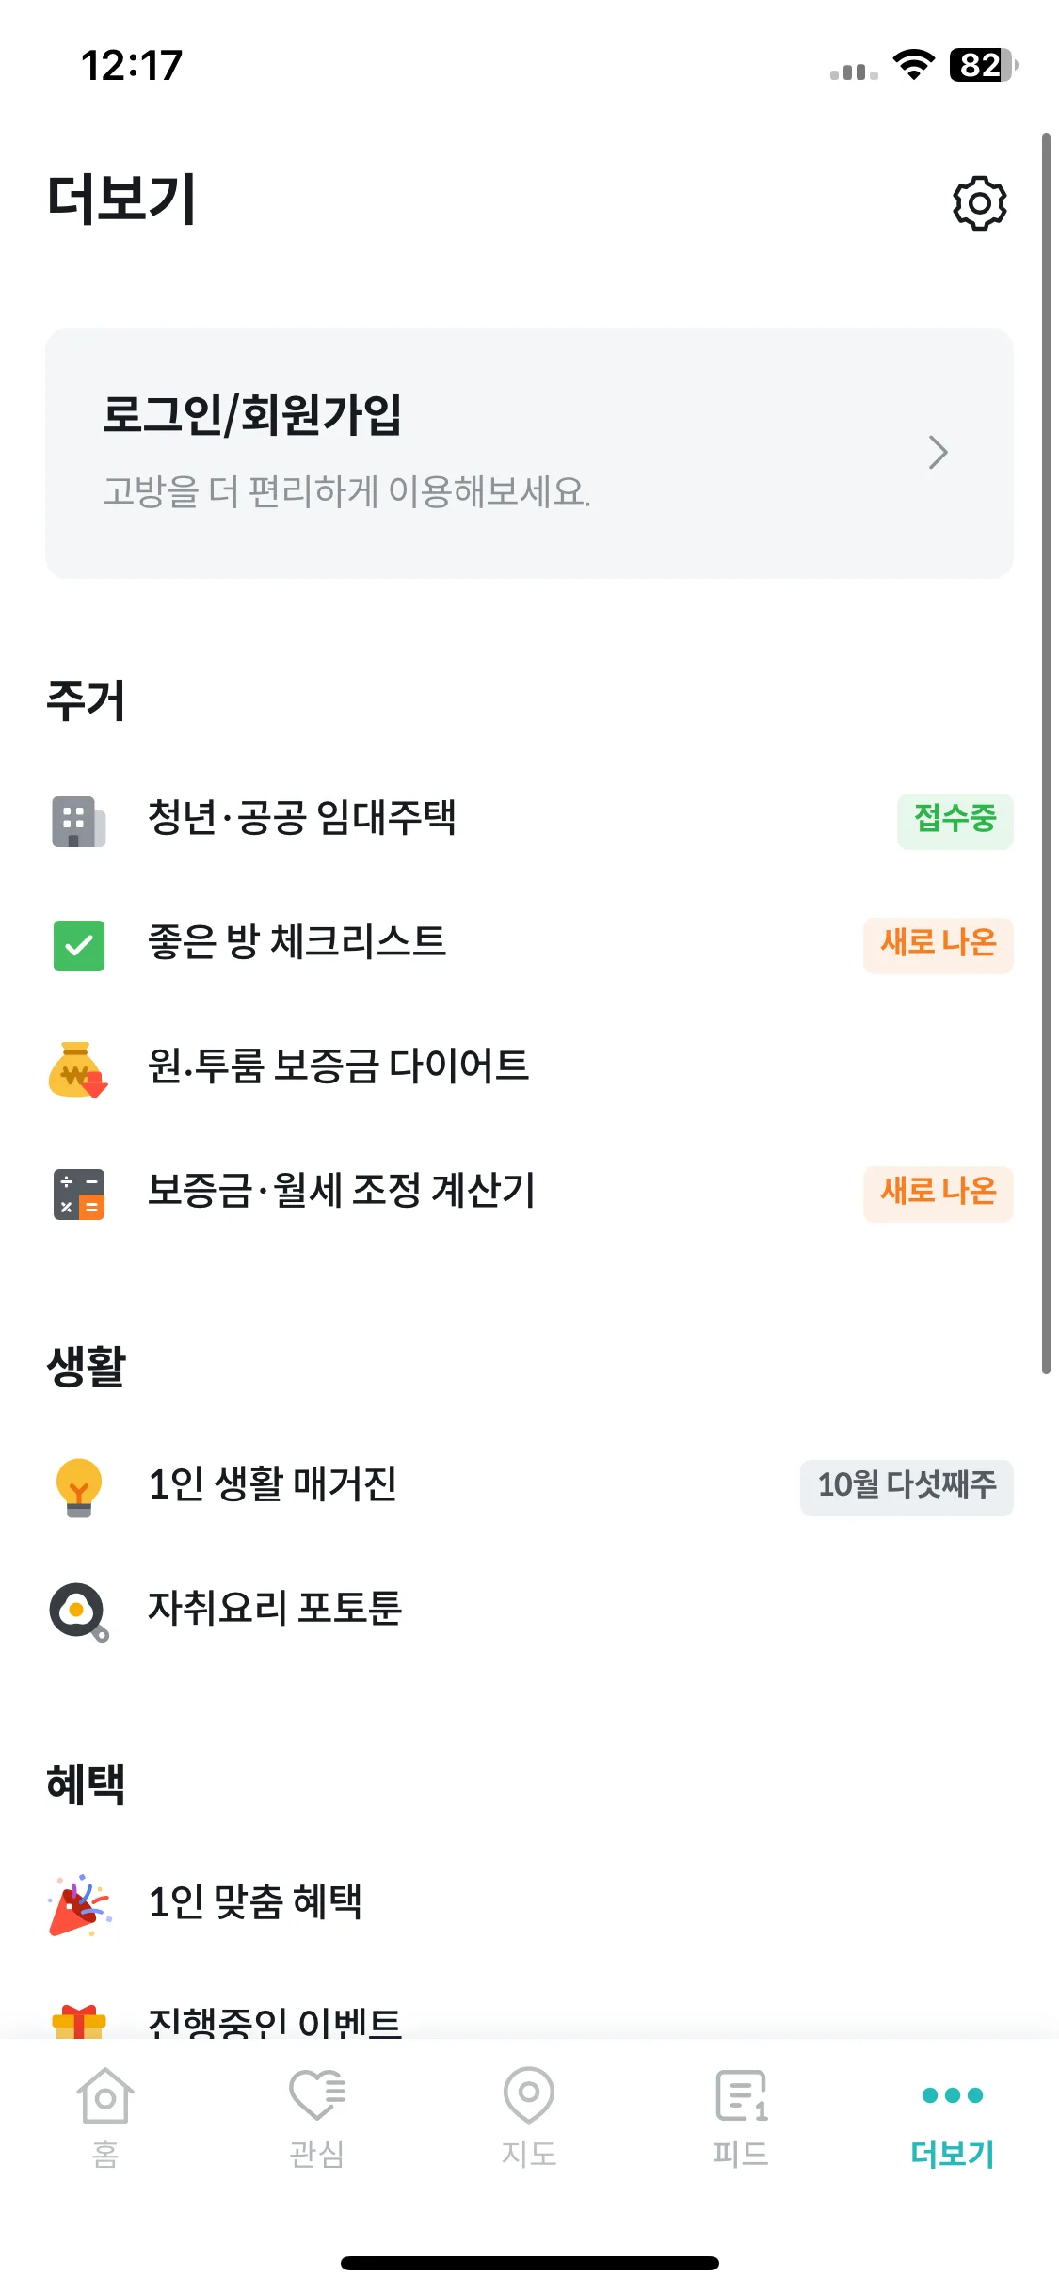Tap the calculator icon for rent adjustment
1059x2293 pixels.
pos(78,1194)
